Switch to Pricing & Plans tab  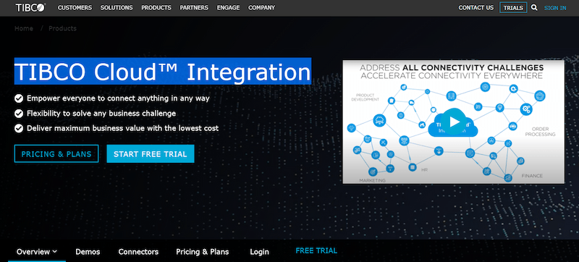point(203,252)
